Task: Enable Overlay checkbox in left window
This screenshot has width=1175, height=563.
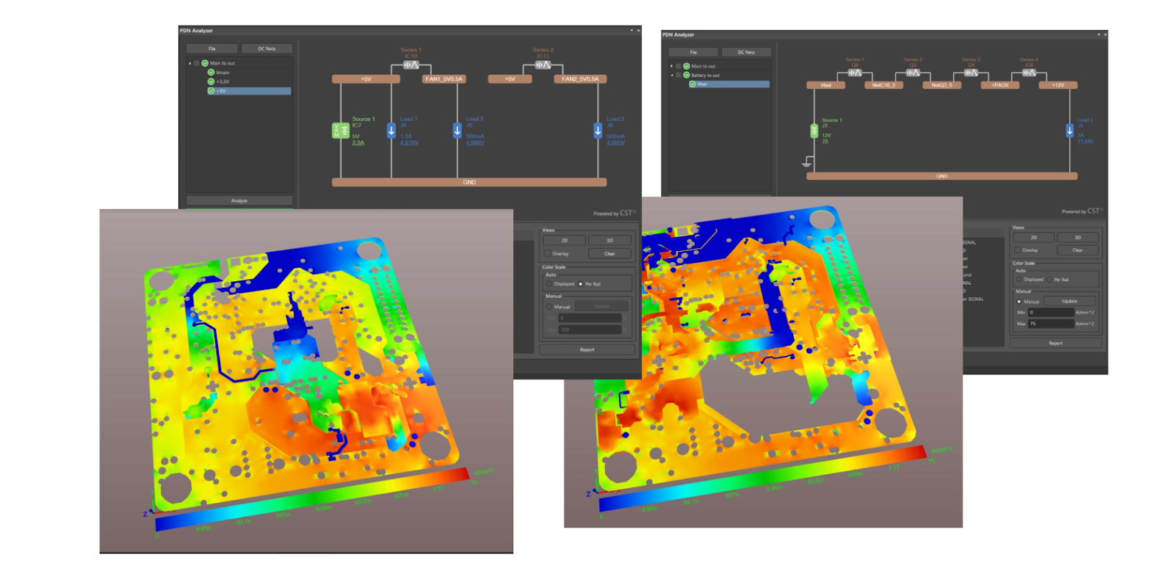Action: 548,253
